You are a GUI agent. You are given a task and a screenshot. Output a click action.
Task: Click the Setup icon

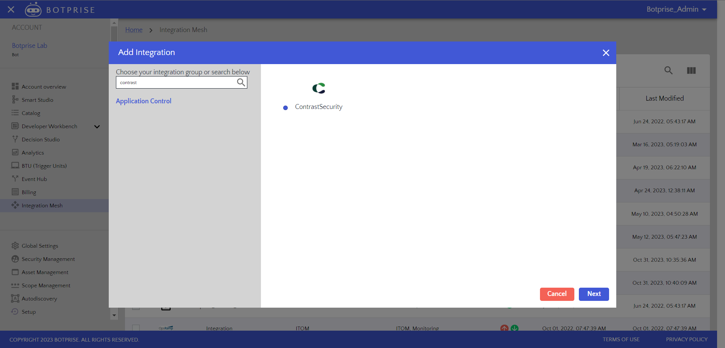click(15, 311)
